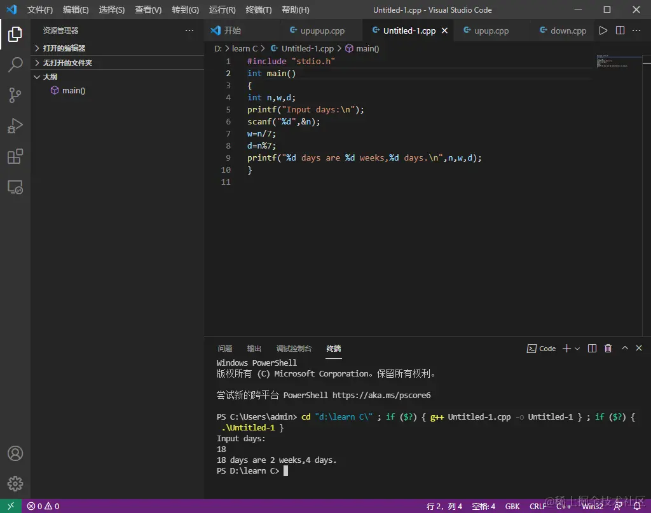This screenshot has width=651, height=513.
Task: Expand the 打开的编辑器 section
Action: tap(64, 48)
